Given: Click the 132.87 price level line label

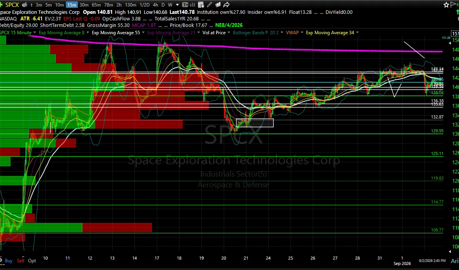Looking at the screenshot, I should [x=437, y=117].
